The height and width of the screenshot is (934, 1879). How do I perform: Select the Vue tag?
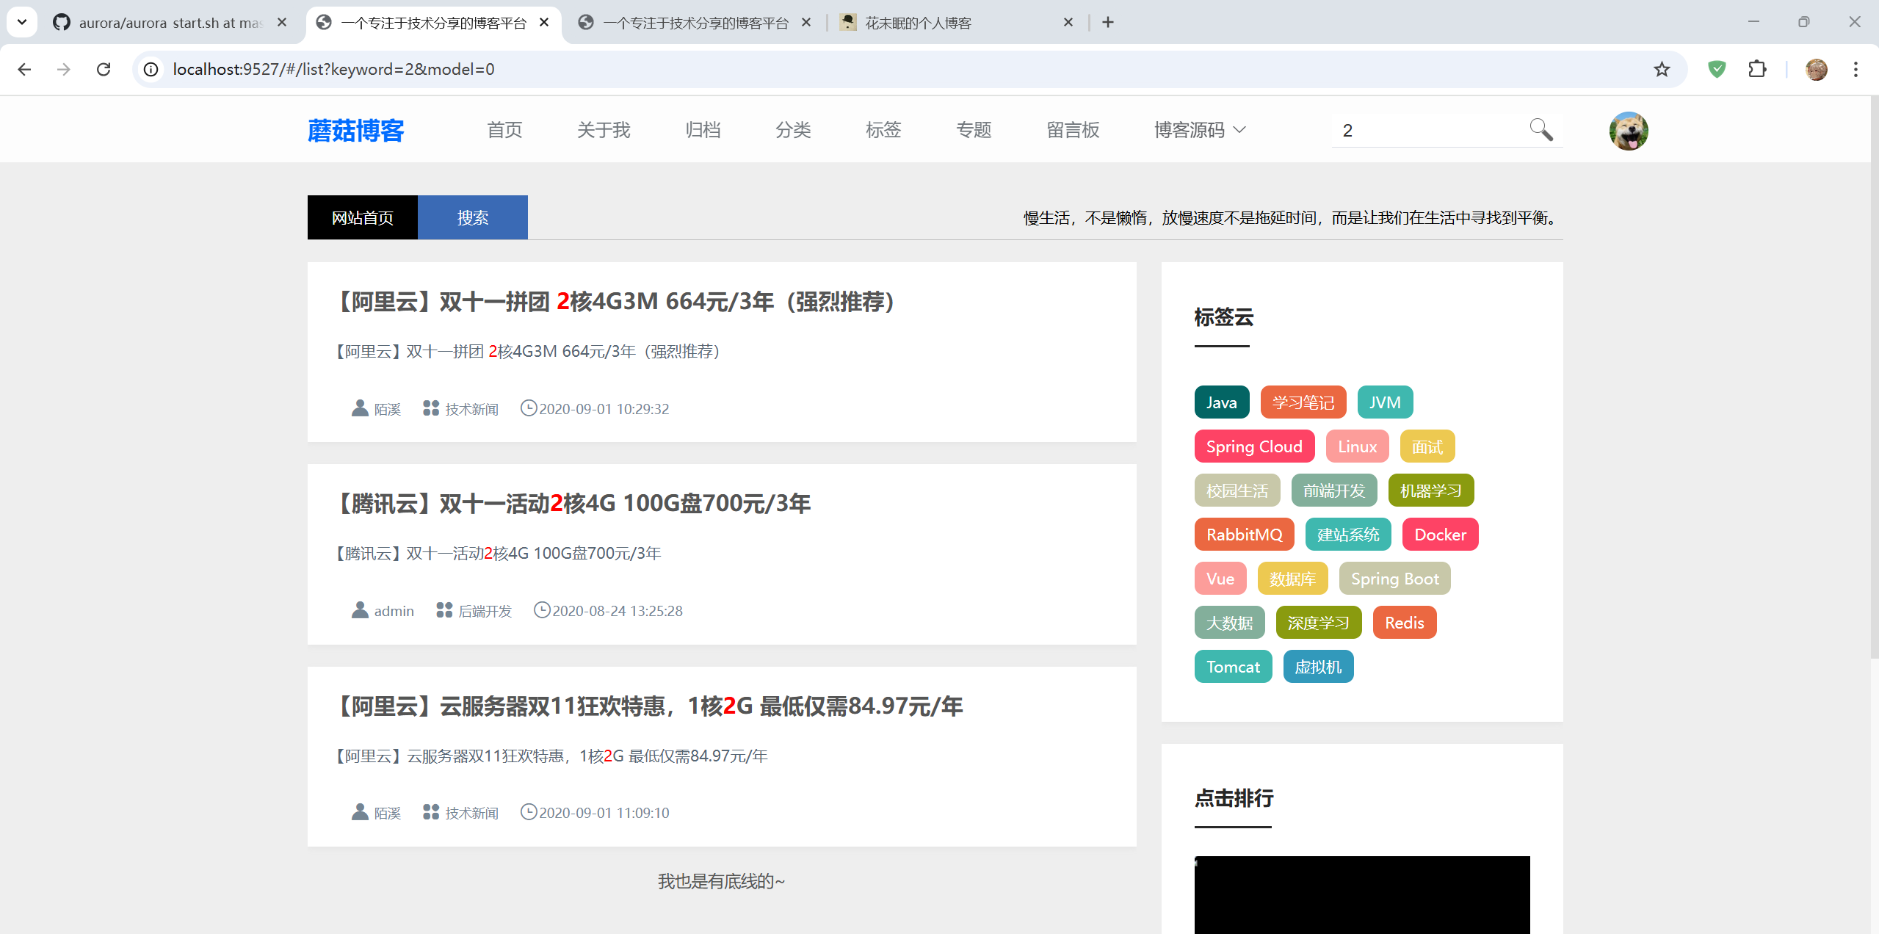click(1220, 578)
